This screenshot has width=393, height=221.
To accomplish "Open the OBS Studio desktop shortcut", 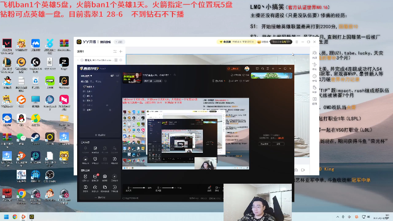I will [50, 175].
